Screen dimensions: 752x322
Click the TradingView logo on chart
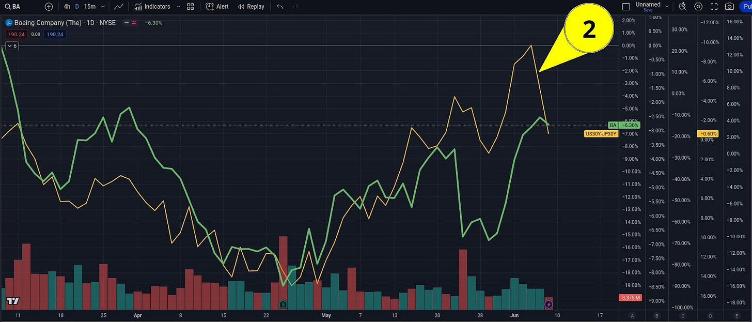pyautogui.click(x=13, y=301)
